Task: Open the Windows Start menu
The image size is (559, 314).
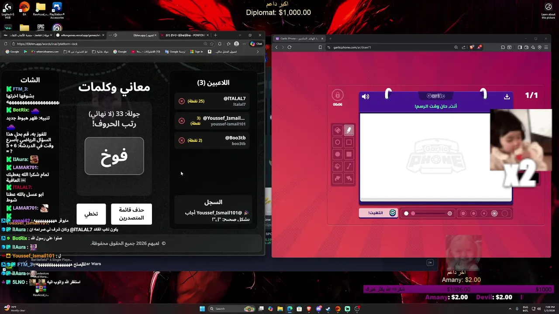Action: [202, 309]
